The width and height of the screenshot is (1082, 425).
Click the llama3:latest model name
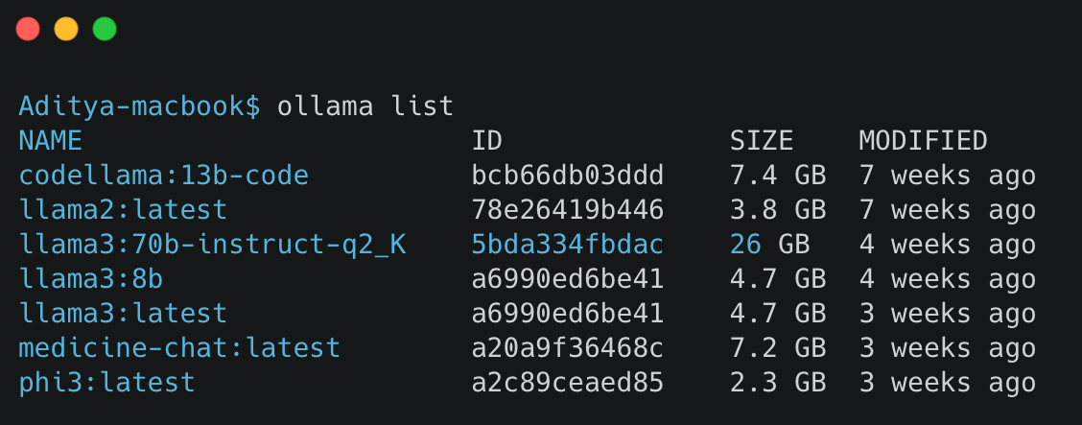[123, 313]
